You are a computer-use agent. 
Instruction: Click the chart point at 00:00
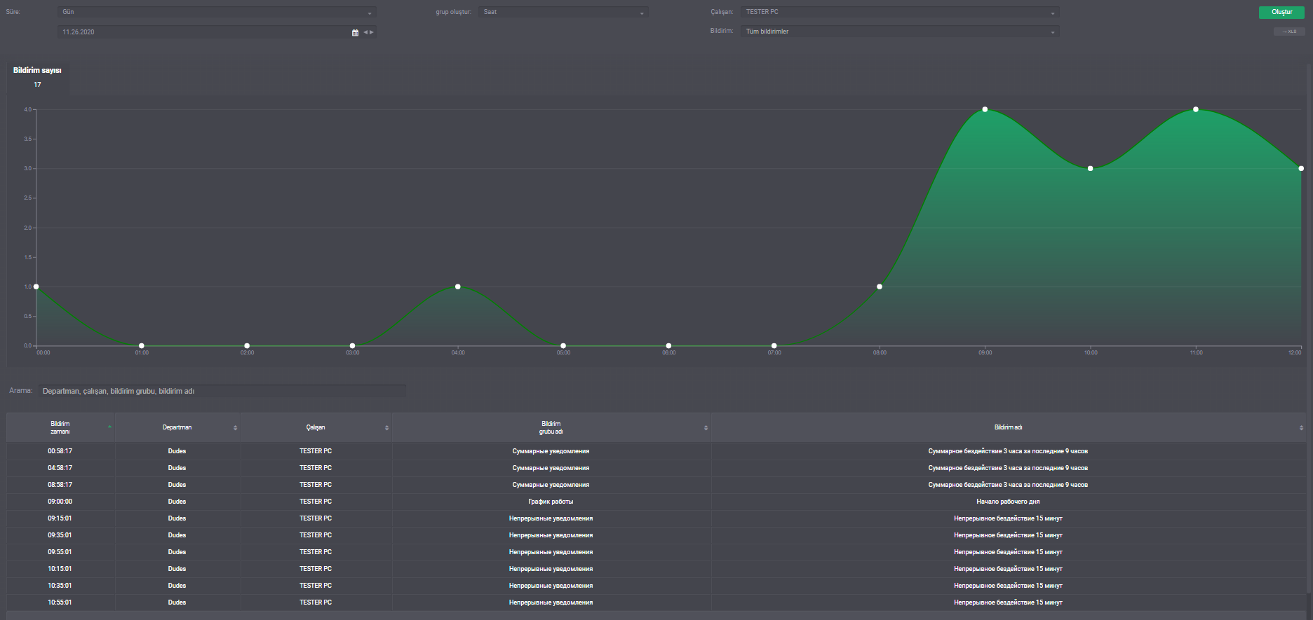36,287
